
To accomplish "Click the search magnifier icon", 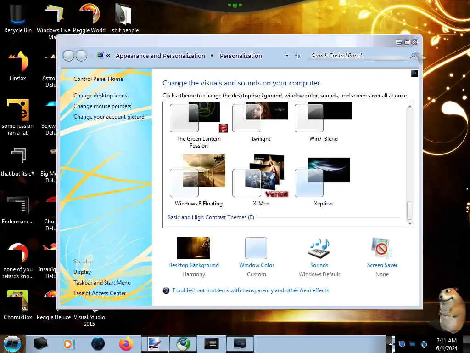I will pos(413,56).
